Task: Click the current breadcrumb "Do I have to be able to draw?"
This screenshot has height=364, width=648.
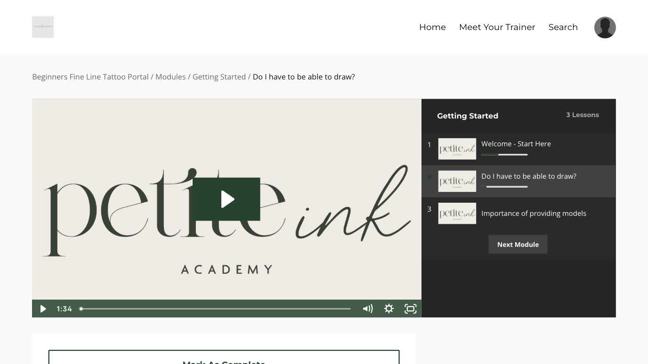Action: pyautogui.click(x=304, y=77)
